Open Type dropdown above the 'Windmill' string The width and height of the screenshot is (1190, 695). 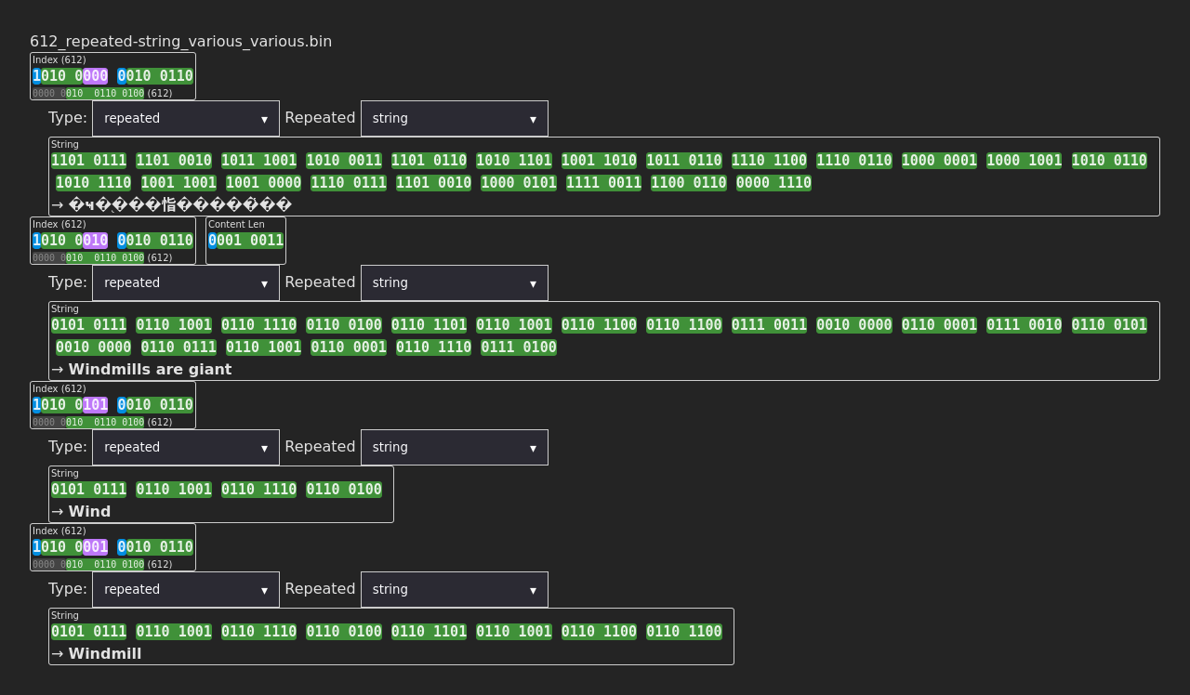click(186, 589)
